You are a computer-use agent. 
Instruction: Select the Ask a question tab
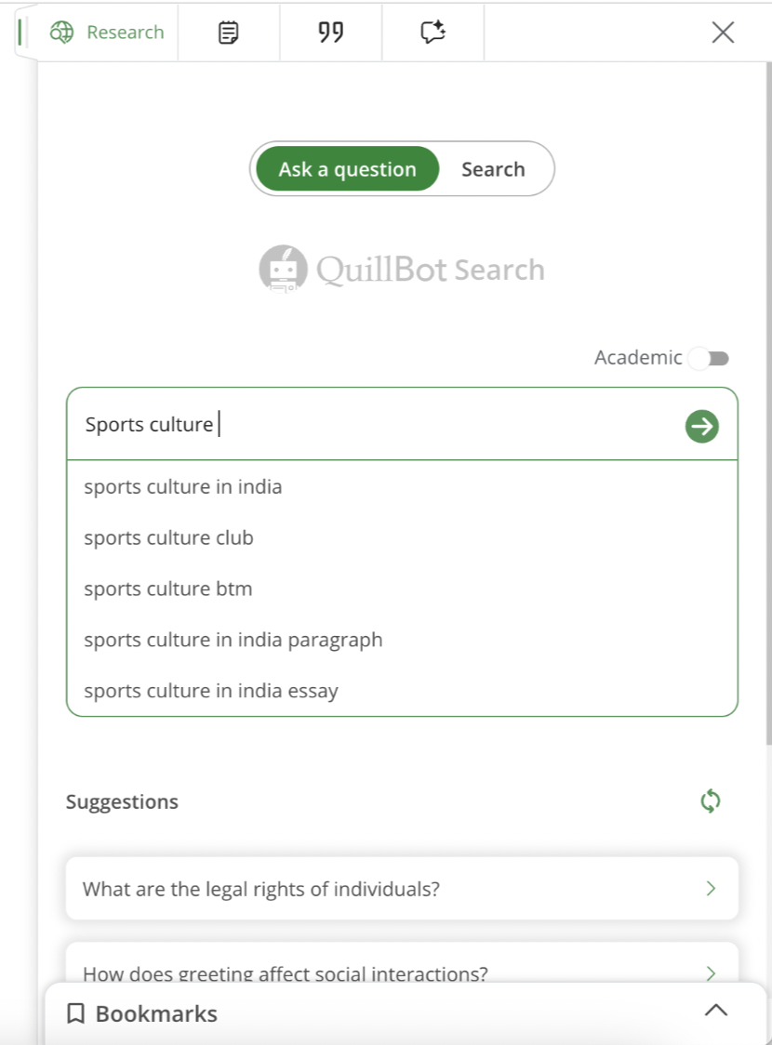pos(346,168)
